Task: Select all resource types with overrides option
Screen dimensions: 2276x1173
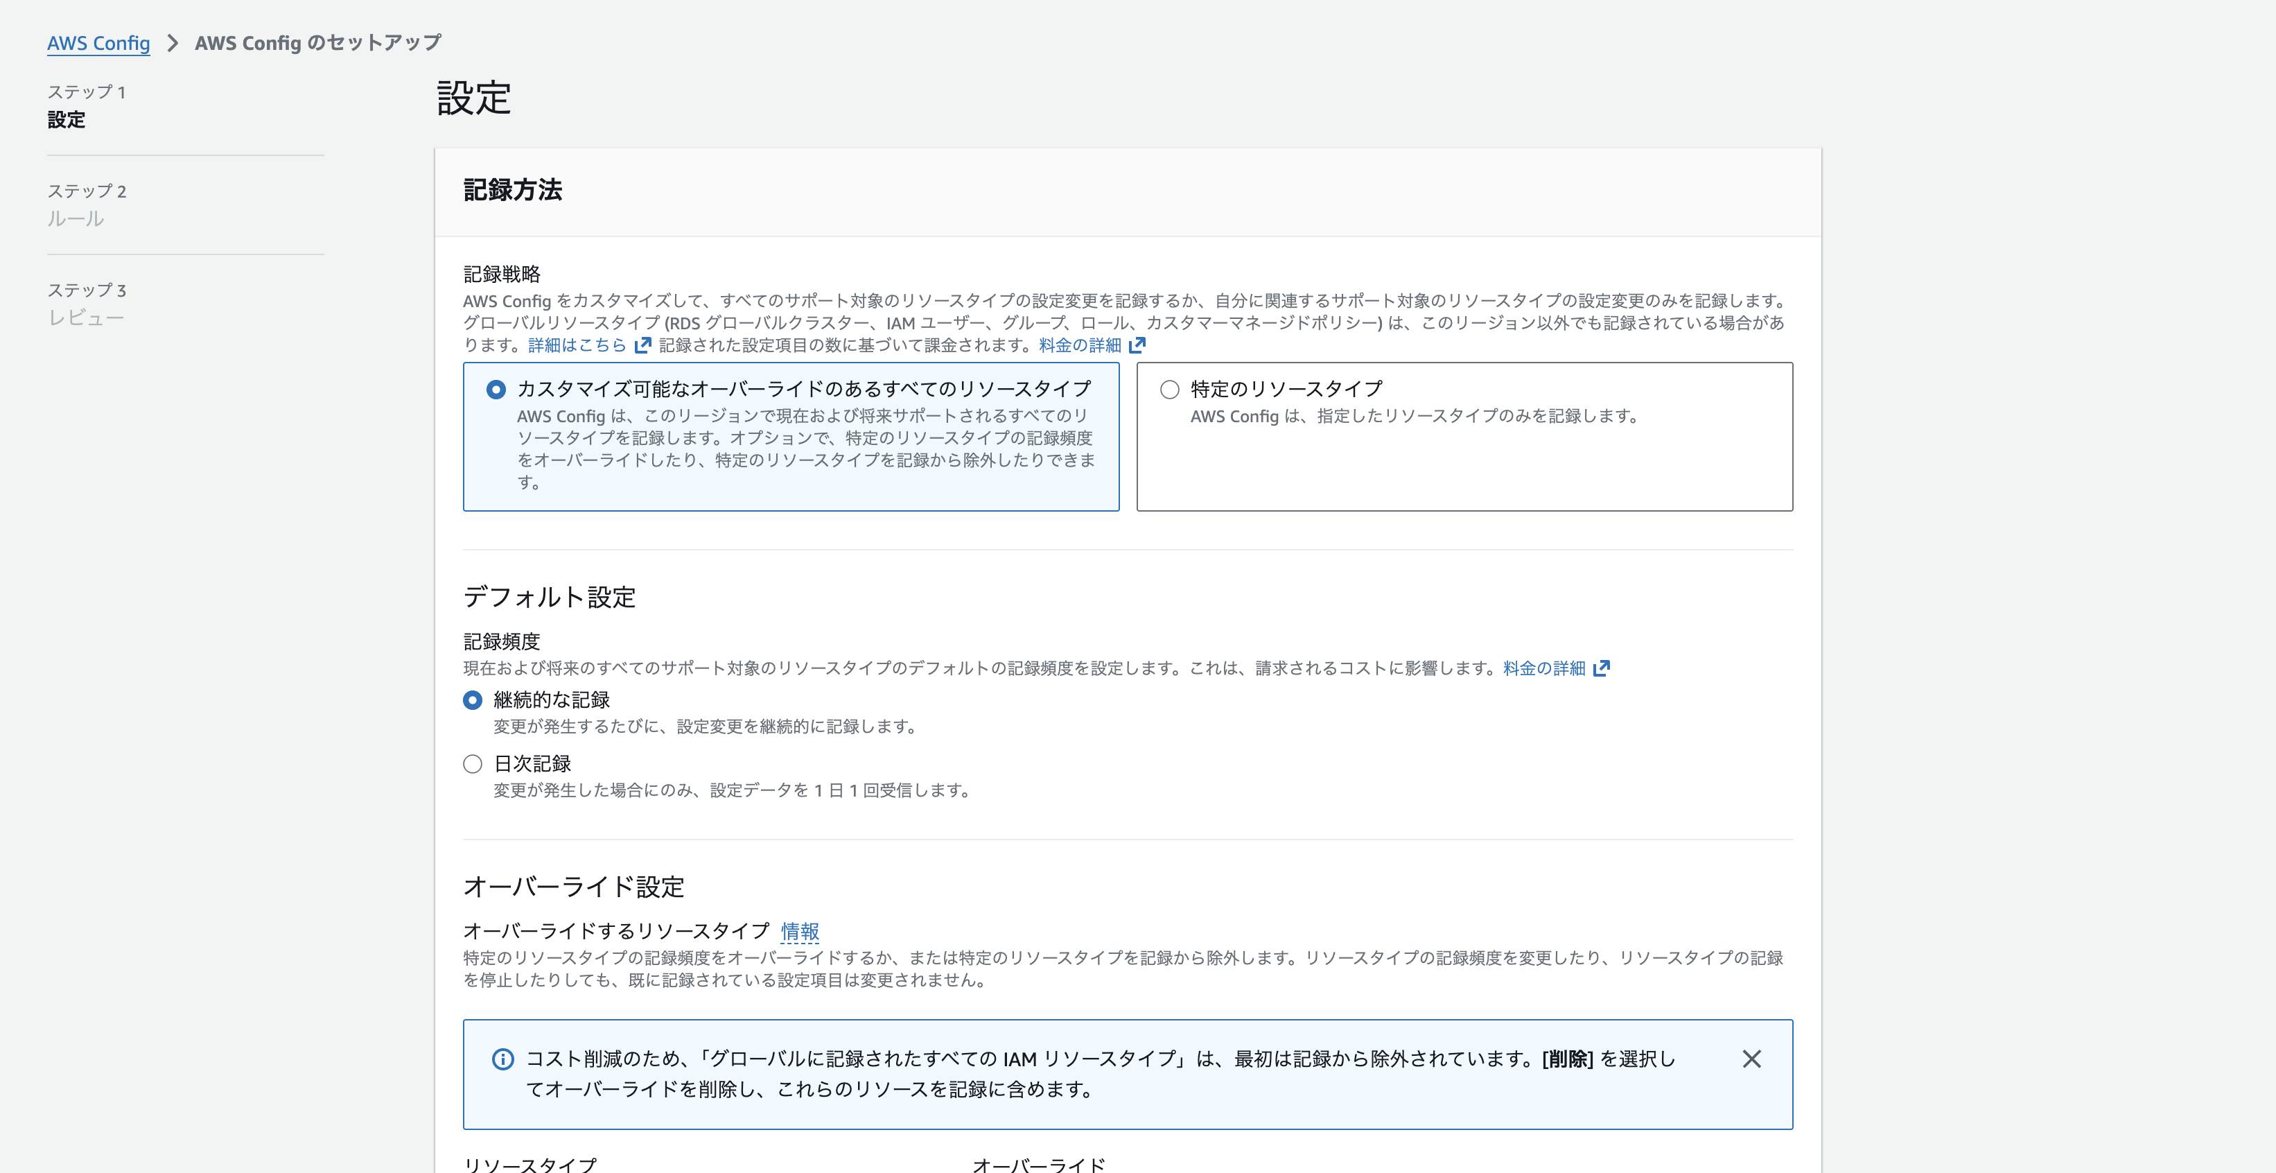Action: (496, 390)
